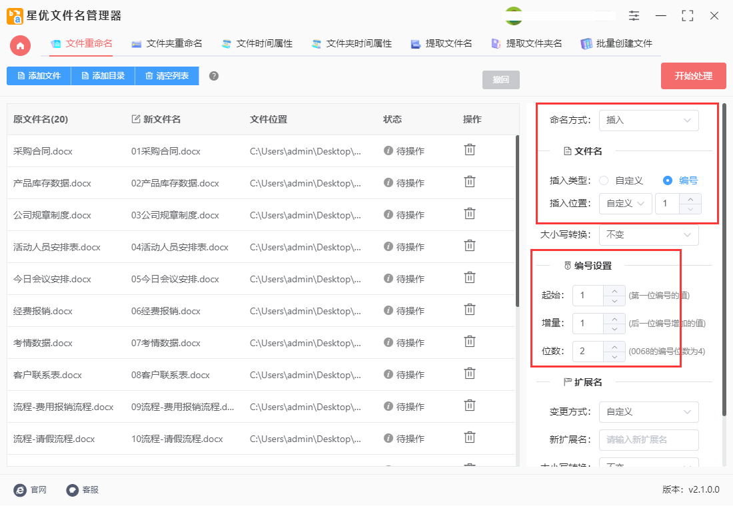Click the 文件位置 column header
The width and height of the screenshot is (733, 506).
click(x=269, y=119)
